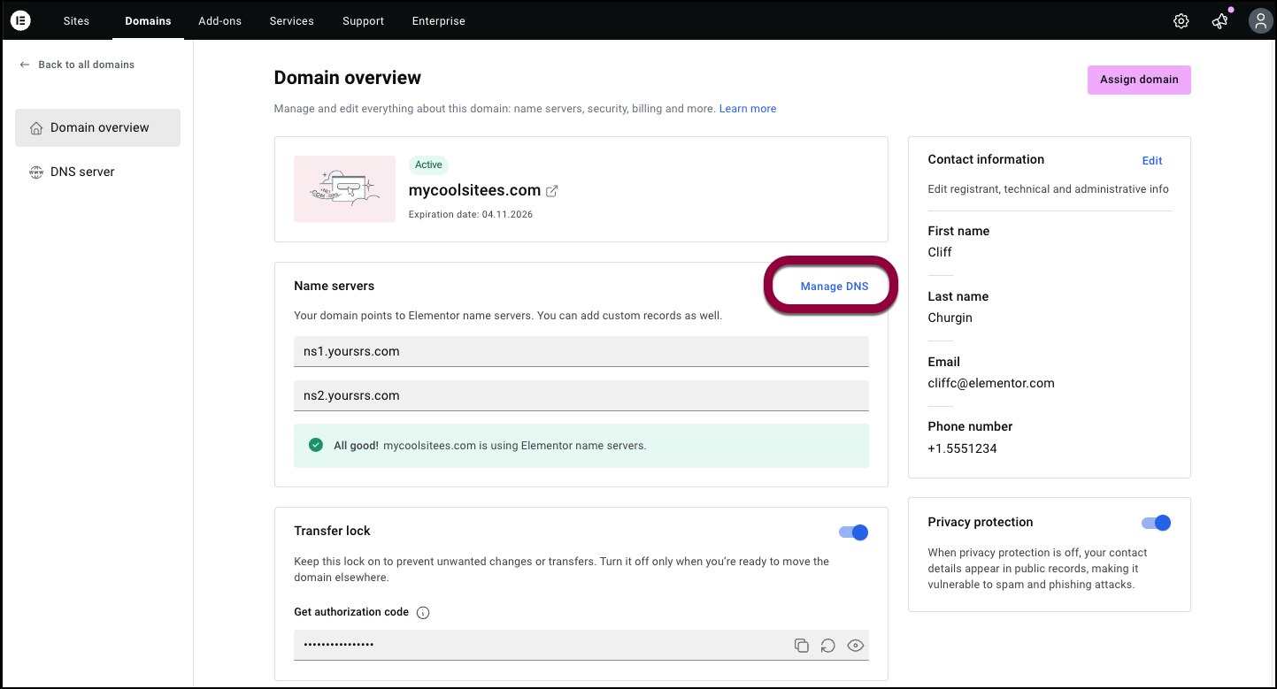Reveal authorization code with eye icon

855,646
